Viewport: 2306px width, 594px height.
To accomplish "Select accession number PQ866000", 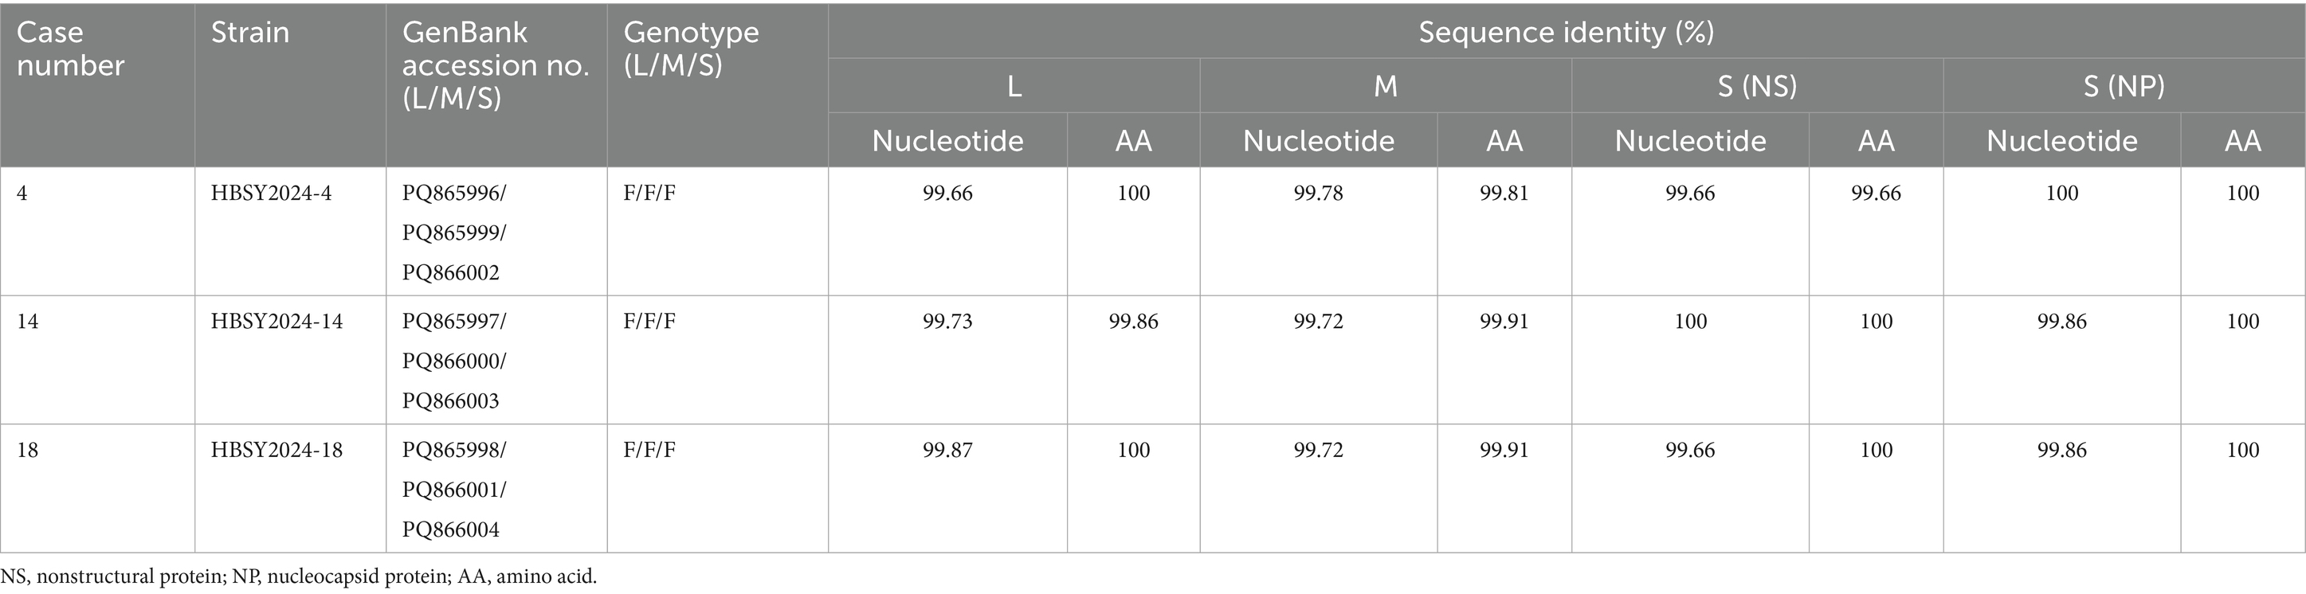I will point(454,361).
